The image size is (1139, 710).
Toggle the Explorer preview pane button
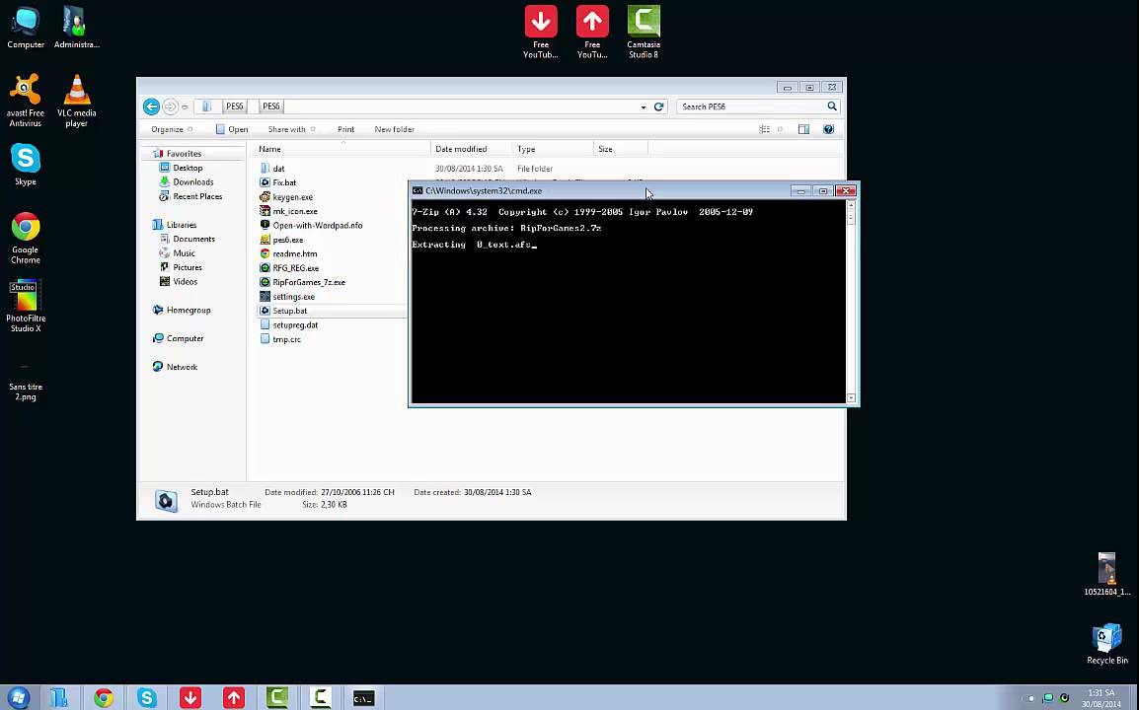(803, 129)
